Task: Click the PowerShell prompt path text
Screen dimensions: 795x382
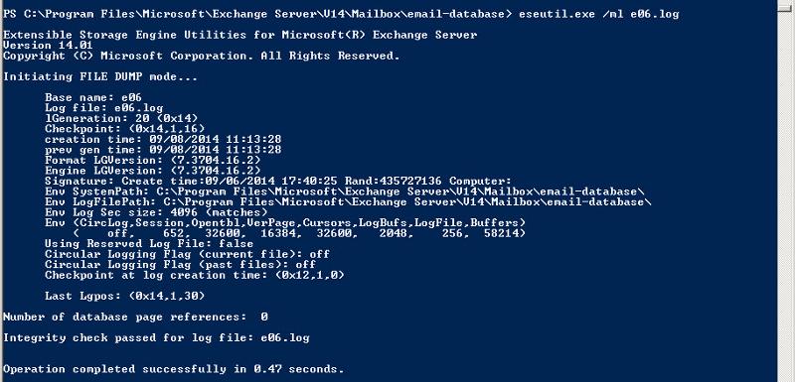Action: click(x=257, y=14)
